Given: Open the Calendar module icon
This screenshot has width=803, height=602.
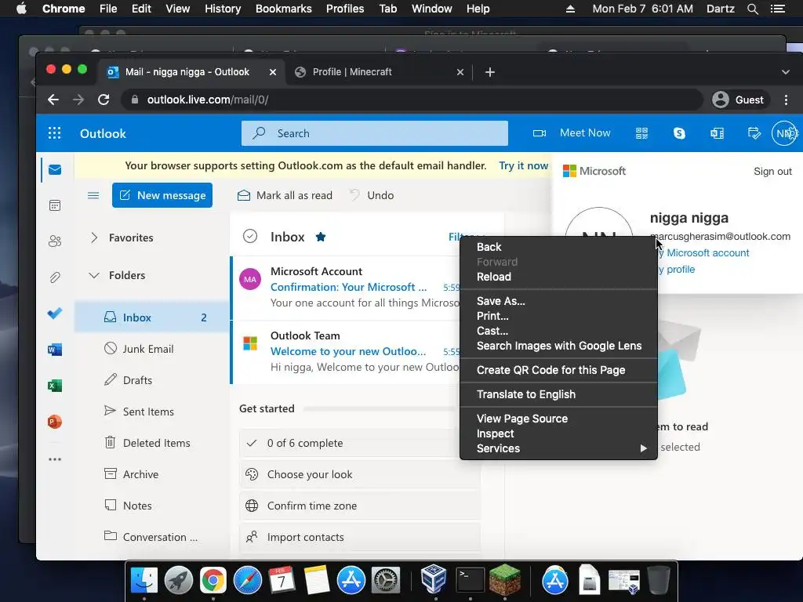Looking at the screenshot, I should point(55,205).
